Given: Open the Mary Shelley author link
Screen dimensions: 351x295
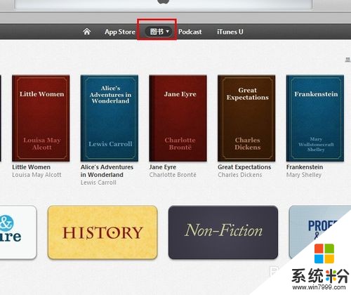Looking at the screenshot, I should pyautogui.click(x=304, y=175).
